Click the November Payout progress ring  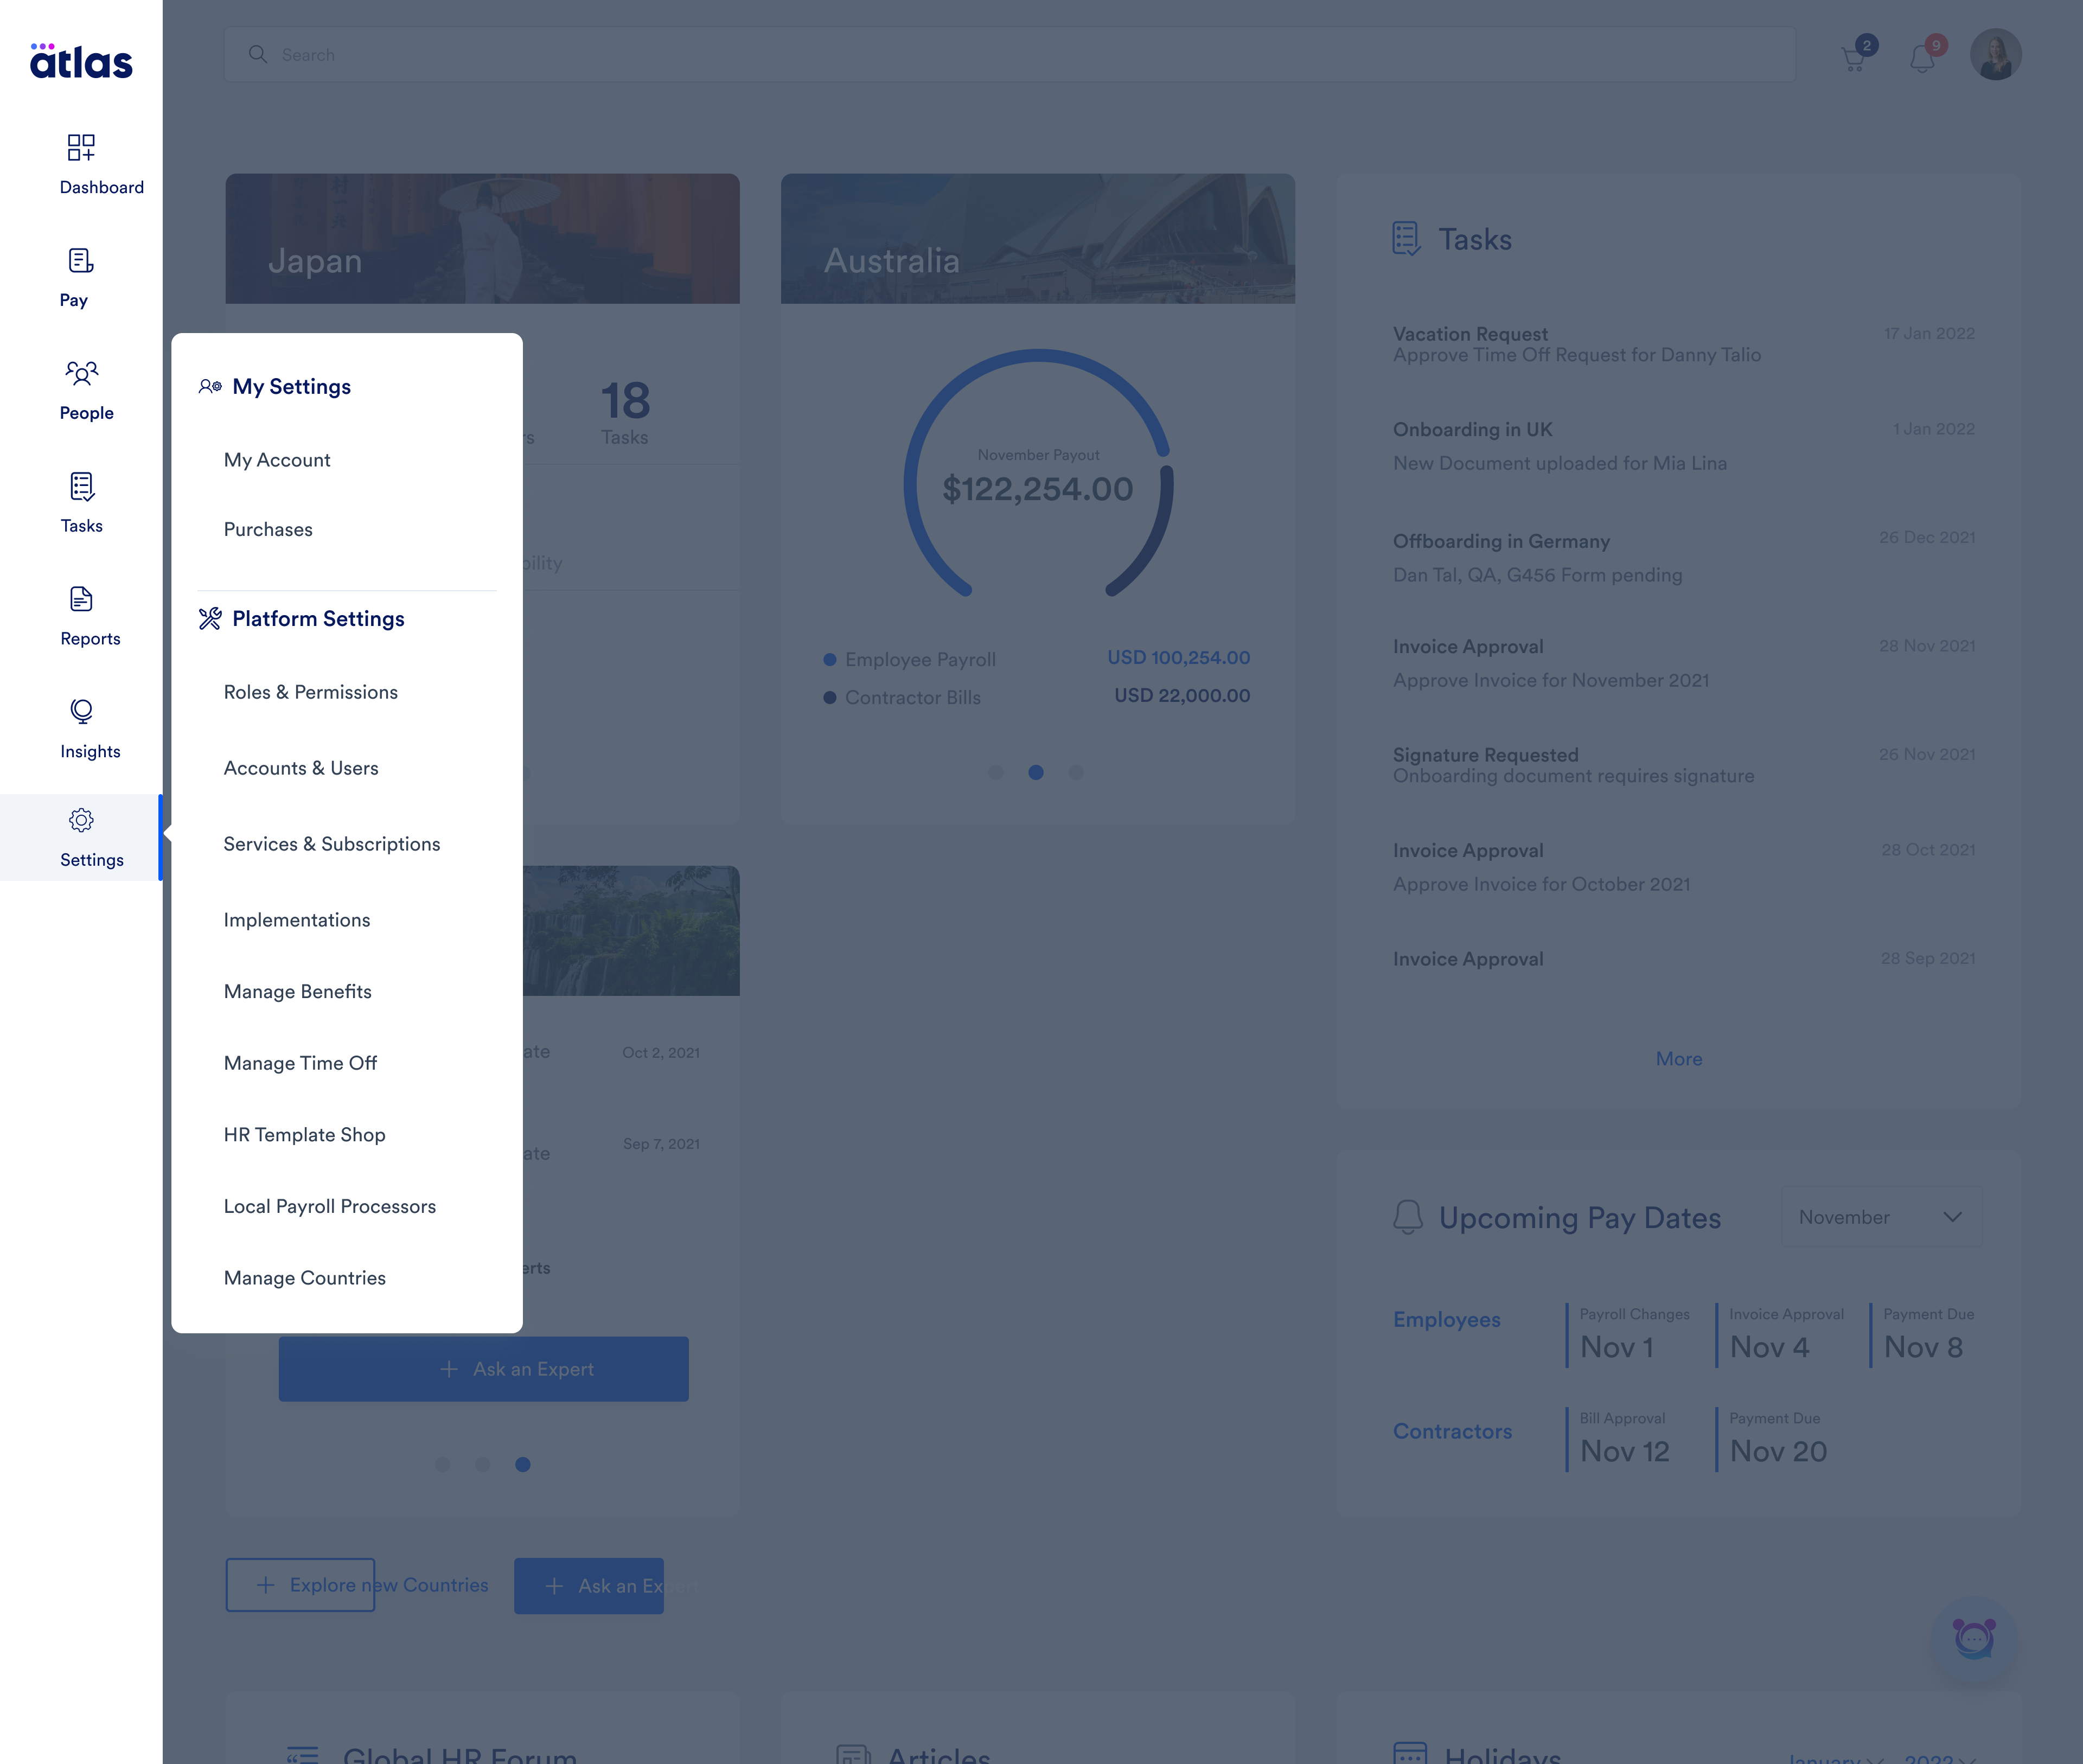[1038, 474]
